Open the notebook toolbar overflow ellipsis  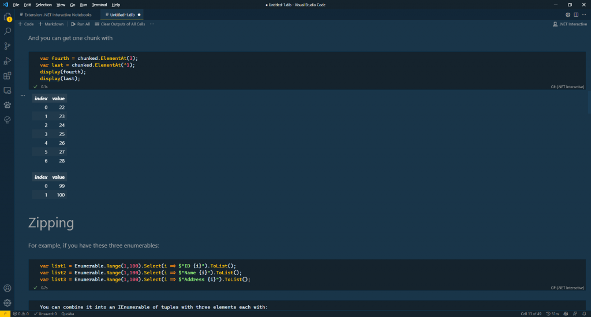[152, 24]
